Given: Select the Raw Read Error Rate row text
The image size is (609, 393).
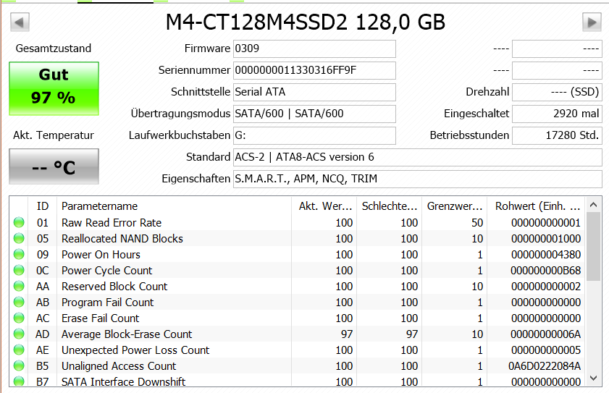Looking at the screenshot, I should [x=112, y=222].
